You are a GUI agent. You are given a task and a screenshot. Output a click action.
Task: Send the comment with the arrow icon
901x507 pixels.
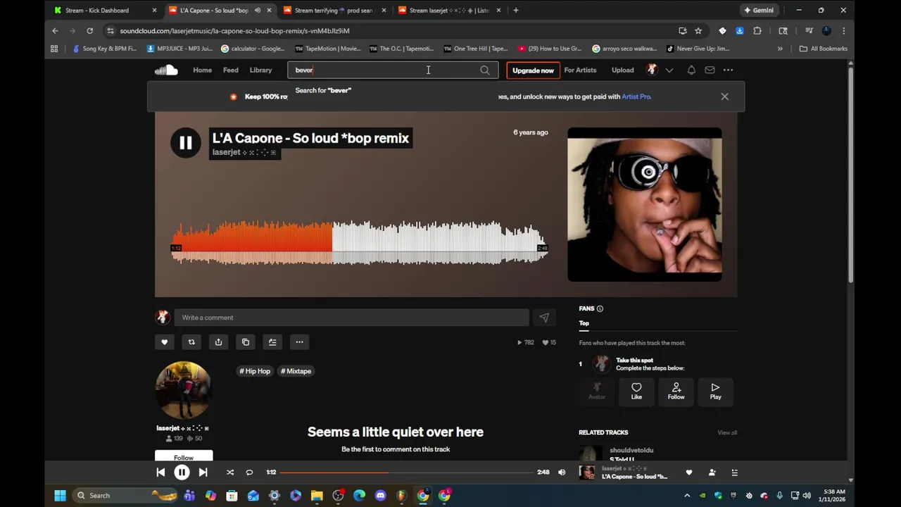point(544,318)
